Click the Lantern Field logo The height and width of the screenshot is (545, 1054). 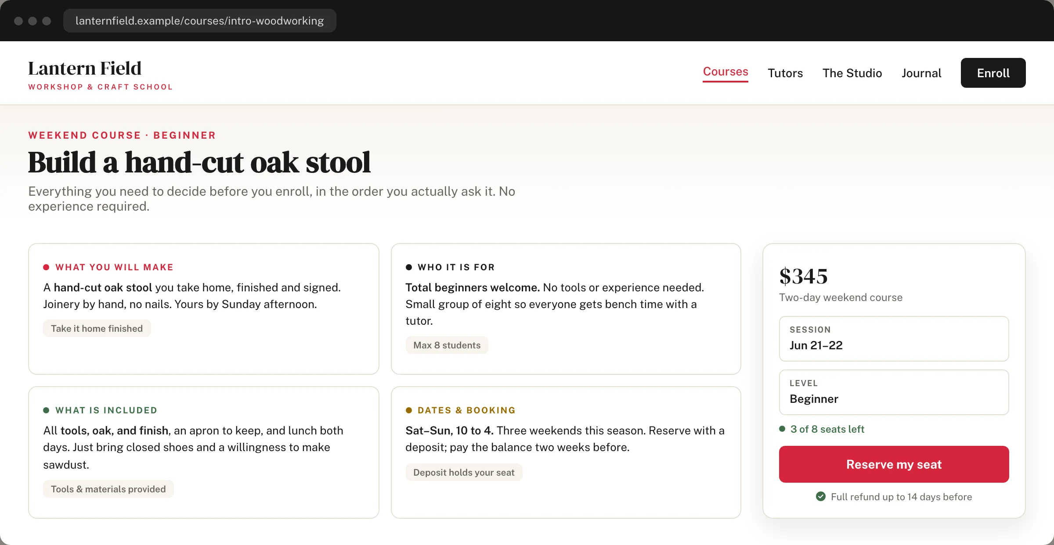pos(101,75)
